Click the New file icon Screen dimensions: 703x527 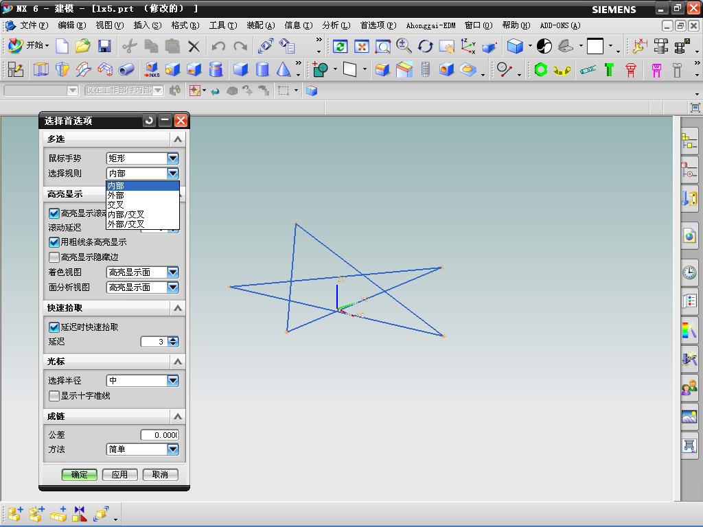(62, 46)
